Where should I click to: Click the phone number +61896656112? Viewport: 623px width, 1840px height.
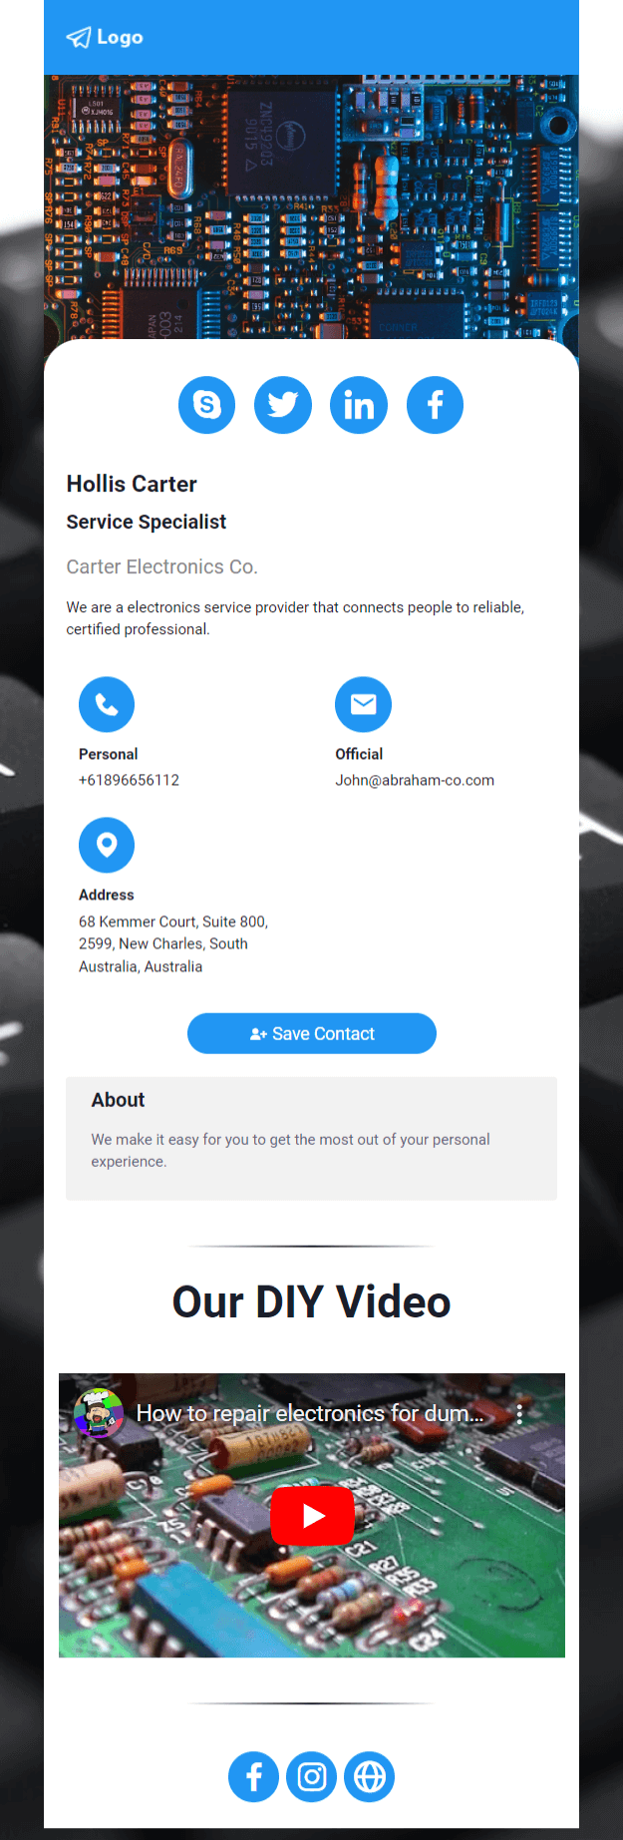(x=129, y=780)
